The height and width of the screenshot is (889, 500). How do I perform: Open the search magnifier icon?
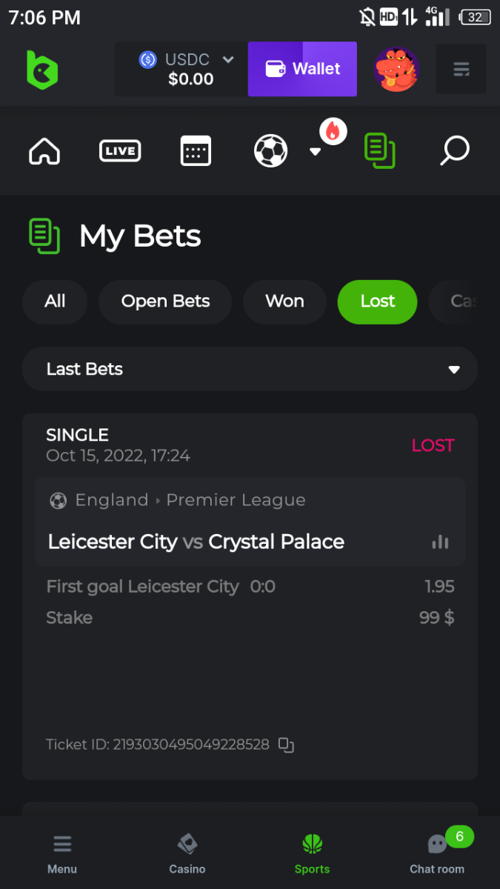454,151
